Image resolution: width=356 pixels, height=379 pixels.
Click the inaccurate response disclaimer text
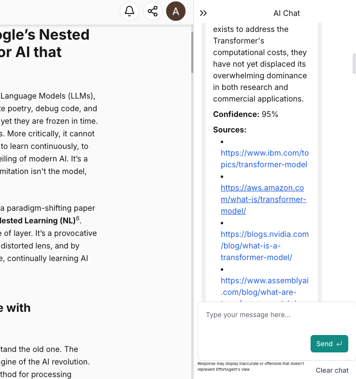coord(250,366)
